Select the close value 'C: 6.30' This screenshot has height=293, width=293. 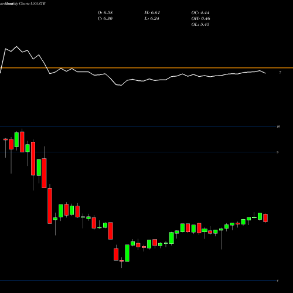105,19
